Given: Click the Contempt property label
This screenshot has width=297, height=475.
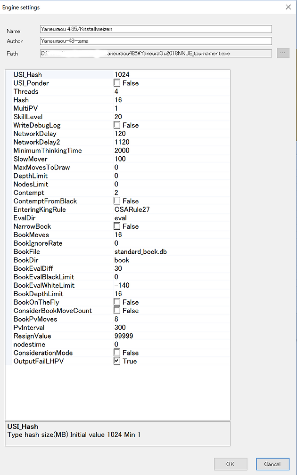Looking at the screenshot, I should 29,193.
